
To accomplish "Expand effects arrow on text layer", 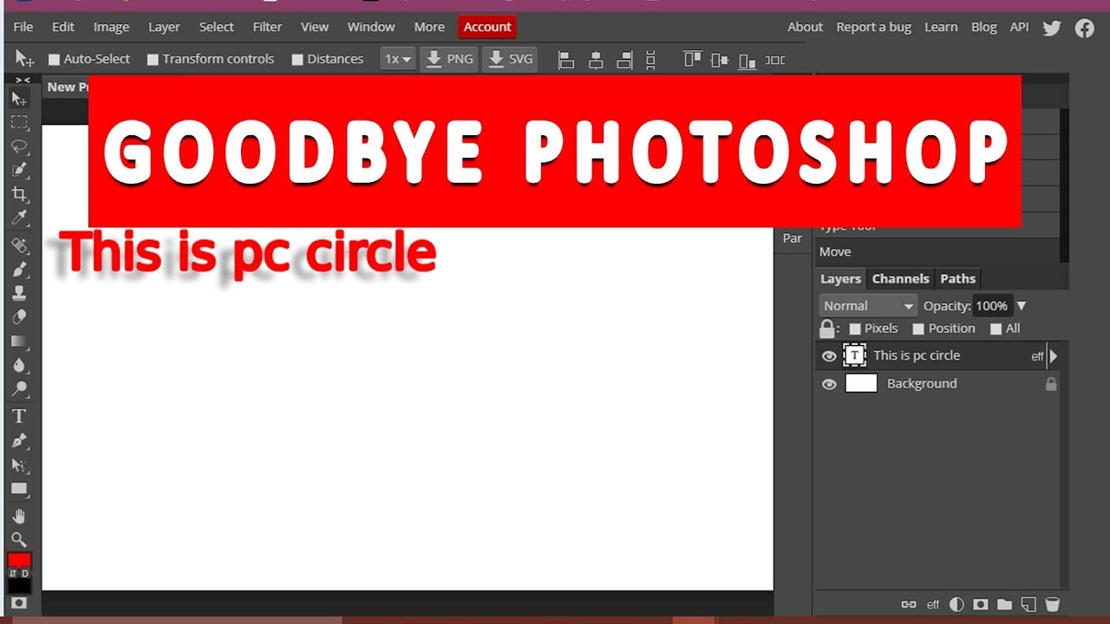I will (x=1054, y=356).
